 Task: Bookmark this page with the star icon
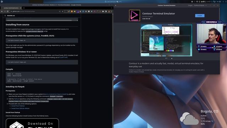pyautogui.click(x=62, y=11)
